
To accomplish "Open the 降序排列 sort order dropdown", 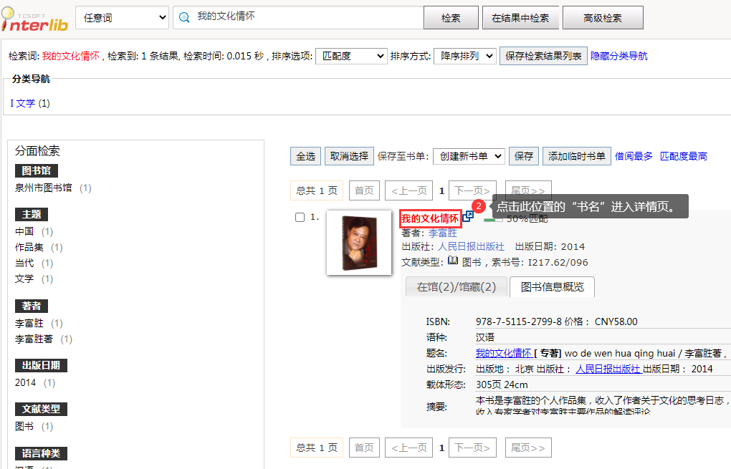I will coord(464,56).
